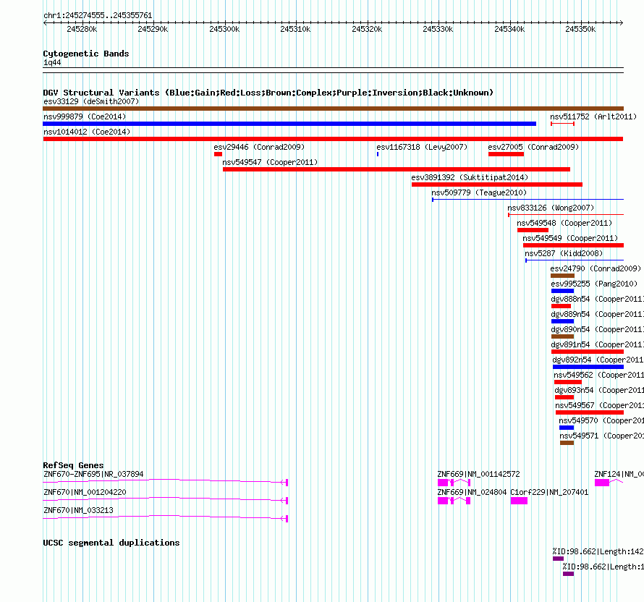The width and height of the screenshot is (644, 602).
Task: Click the blue bar under nsv549570
Action: coord(567,428)
